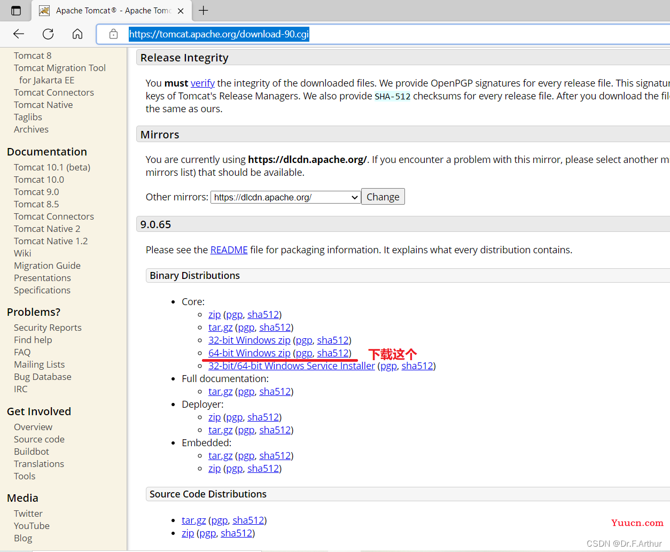The image size is (670, 552).
Task: Open Tomcat Connectors under downloads sidebar
Action: coord(54,92)
